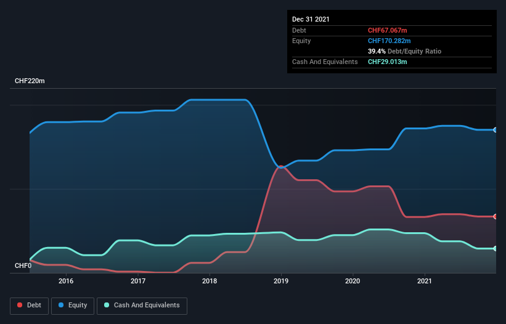Click the CHF170.282m equity value
Image resolution: width=506 pixels, height=324 pixels.
point(389,41)
